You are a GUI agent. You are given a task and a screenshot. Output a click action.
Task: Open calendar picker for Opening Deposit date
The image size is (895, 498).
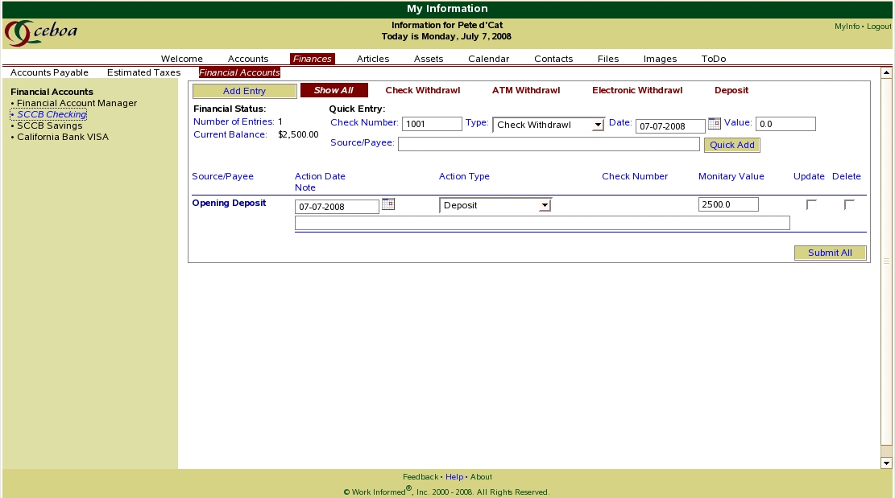pyautogui.click(x=387, y=204)
